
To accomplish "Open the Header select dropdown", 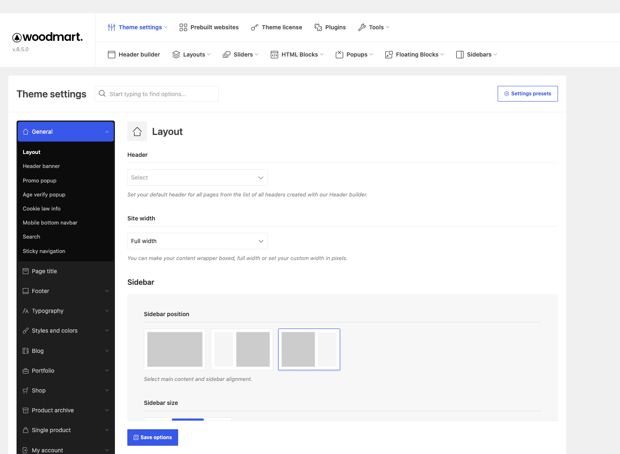I will coord(198,177).
